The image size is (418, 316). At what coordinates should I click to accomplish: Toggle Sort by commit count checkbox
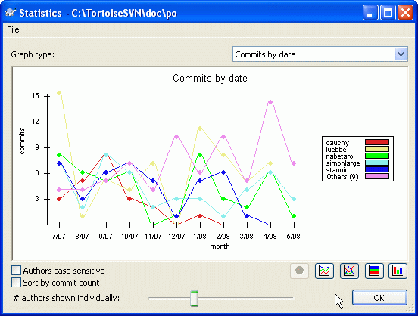click(x=16, y=283)
